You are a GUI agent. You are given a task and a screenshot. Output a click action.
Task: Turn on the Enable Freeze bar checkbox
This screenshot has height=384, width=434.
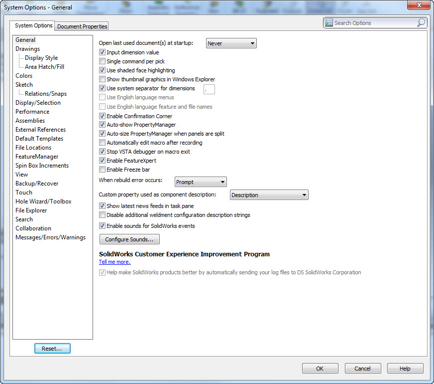click(x=102, y=170)
